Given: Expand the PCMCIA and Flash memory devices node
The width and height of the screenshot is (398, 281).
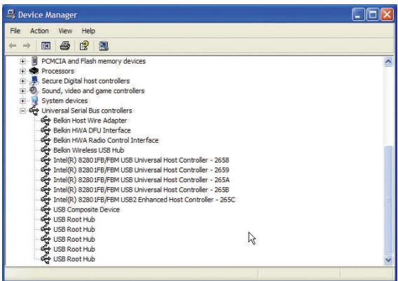Looking at the screenshot, I should 22,61.
